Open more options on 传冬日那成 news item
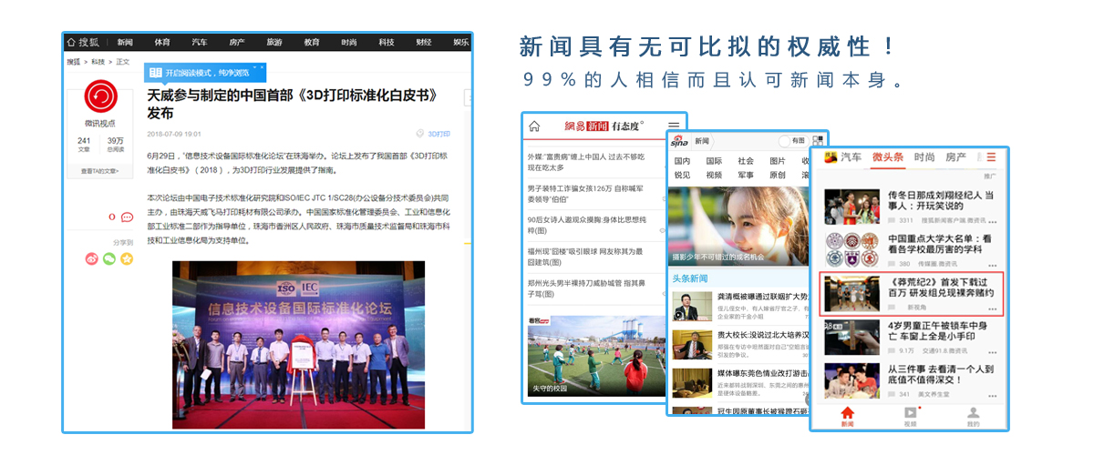 click(992, 220)
